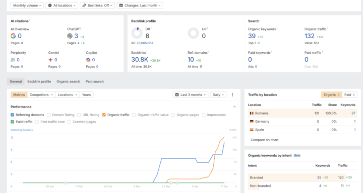The image size is (363, 193).
Task: Switch to the Paid search tab
Action: [95, 81]
